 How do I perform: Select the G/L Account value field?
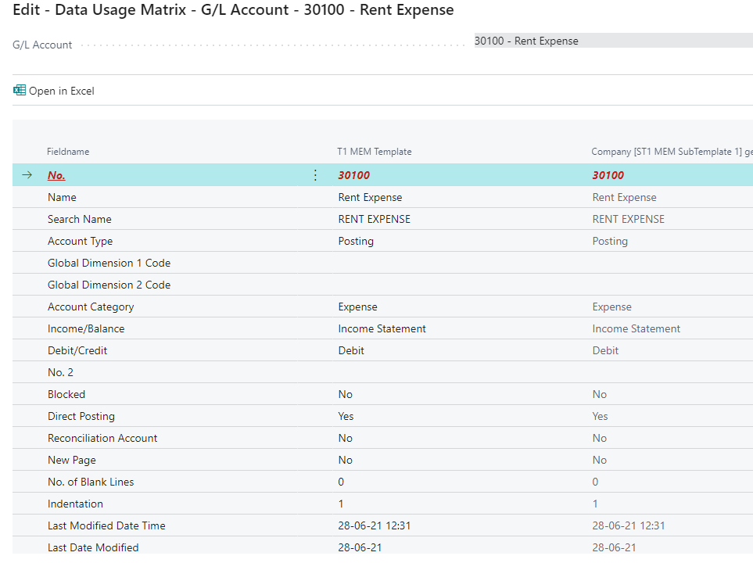612,41
